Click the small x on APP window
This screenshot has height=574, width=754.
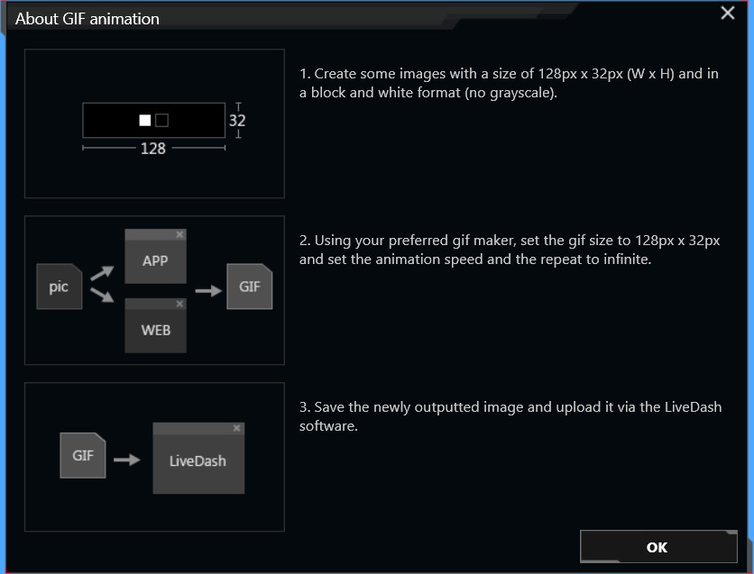point(179,234)
